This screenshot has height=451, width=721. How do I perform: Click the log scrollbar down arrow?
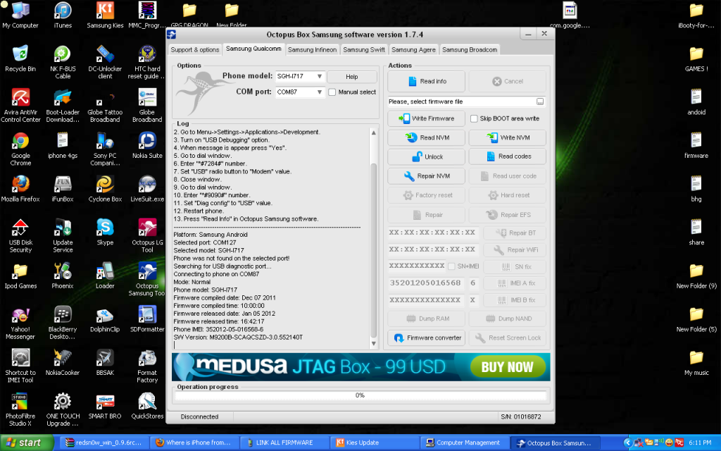(x=373, y=344)
